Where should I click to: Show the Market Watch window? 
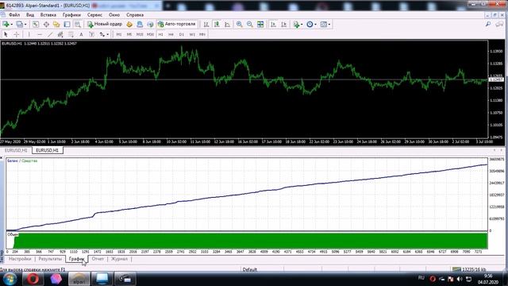(x=36, y=25)
